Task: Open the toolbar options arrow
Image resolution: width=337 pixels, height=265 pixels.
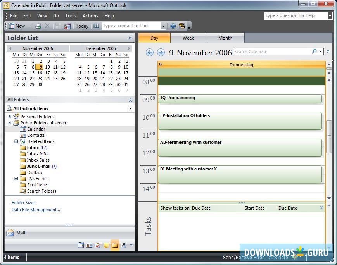Action: (190, 28)
